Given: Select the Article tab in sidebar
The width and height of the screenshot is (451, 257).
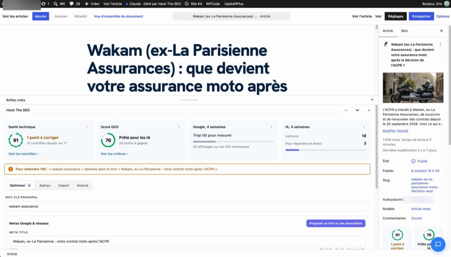Looking at the screenshot, I should click(x=388, y=31).
